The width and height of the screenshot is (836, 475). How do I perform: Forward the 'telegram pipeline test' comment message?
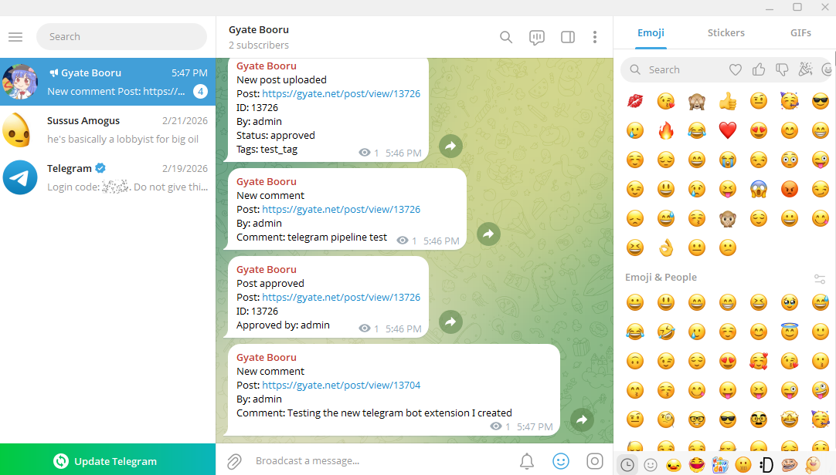(488, 234)
